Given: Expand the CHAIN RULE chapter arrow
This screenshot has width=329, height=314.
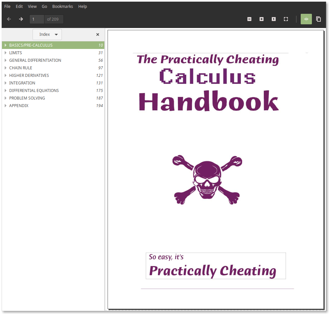Looking at the screenshot, I should (6, 68).
